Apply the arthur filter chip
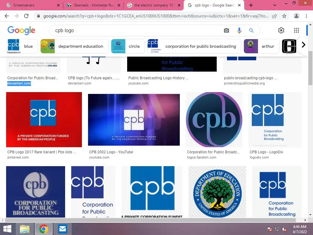313x235 pixels. pos(262,46)
